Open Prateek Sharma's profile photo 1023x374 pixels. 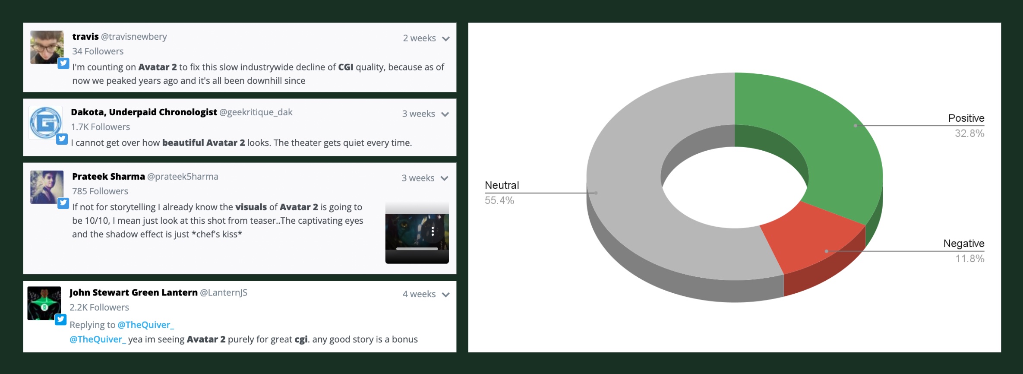47,187
